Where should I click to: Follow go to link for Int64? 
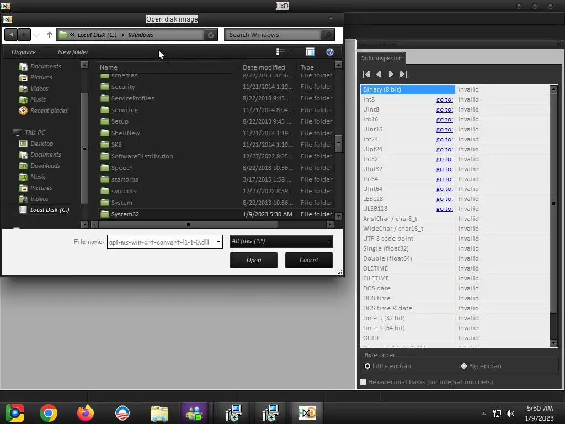pyautogui.click(x=445, y=179)
